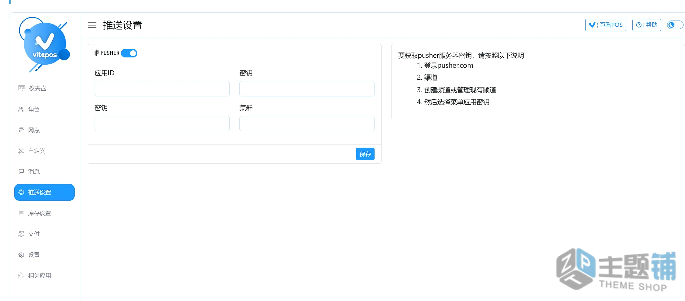Click instruction 然后选择菜单应用密钥
This screenshot has height=301, width=685.
coord(457,102)
